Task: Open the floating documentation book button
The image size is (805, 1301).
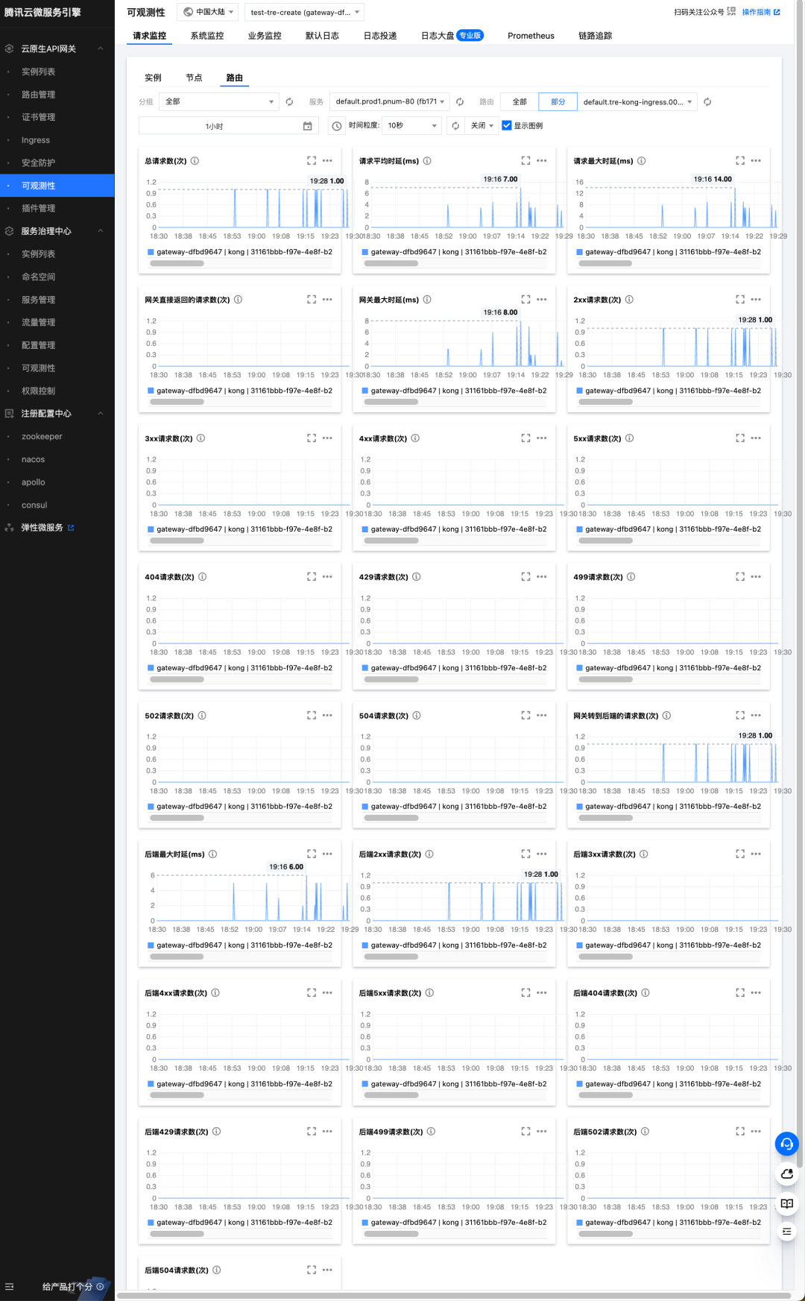Action: (x=786, y=1203)
